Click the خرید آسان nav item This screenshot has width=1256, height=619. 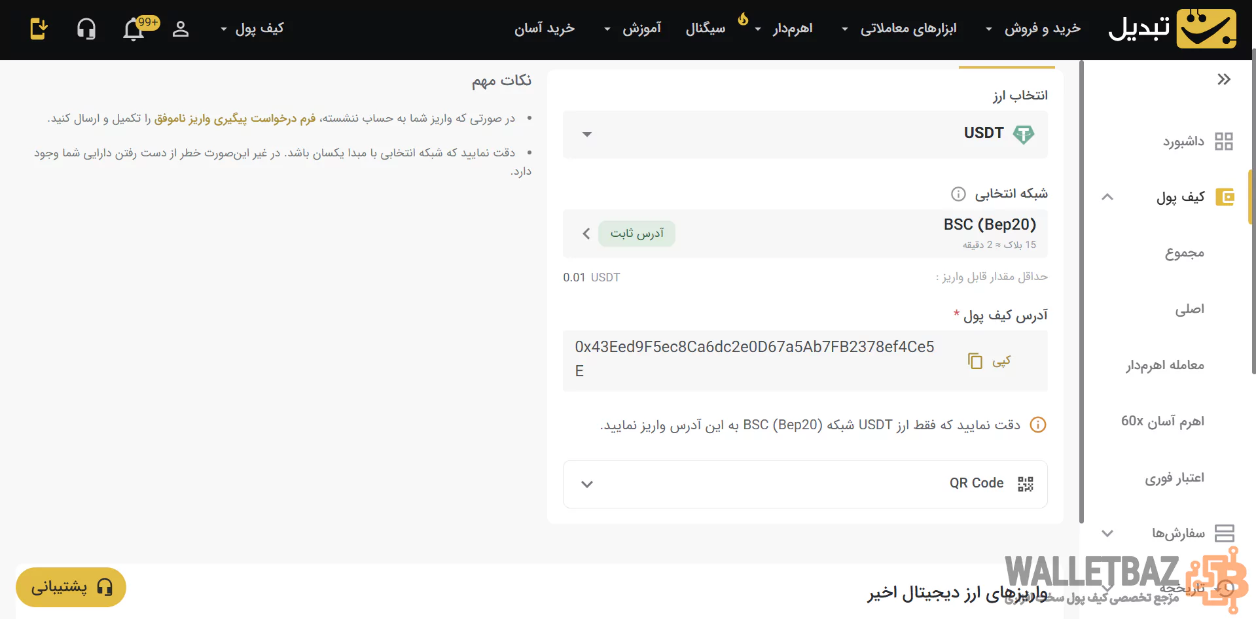tap(544, 29)
